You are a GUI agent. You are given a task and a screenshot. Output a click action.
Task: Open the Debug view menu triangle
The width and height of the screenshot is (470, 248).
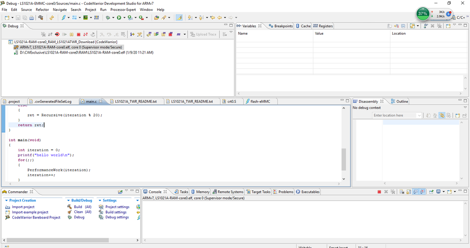(x=231, y=32)
